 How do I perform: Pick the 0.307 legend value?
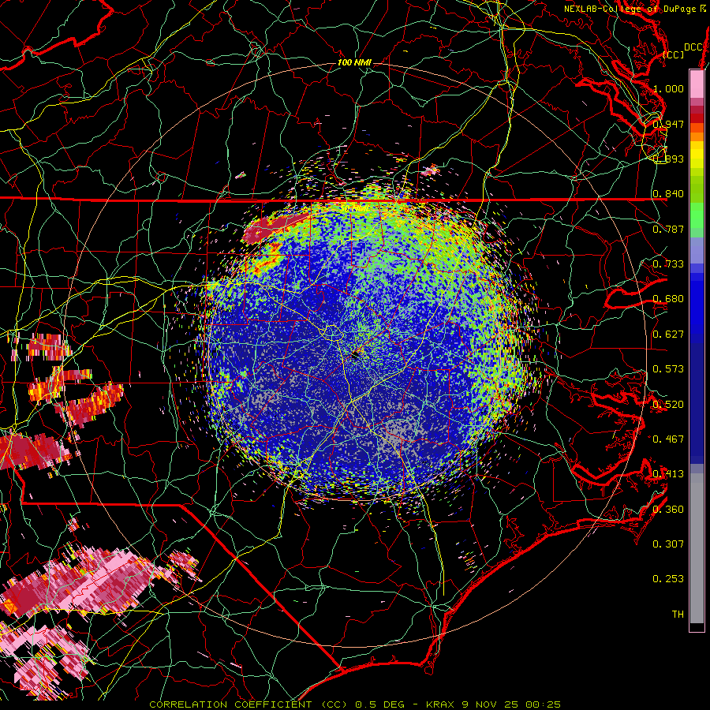(668, 544)
